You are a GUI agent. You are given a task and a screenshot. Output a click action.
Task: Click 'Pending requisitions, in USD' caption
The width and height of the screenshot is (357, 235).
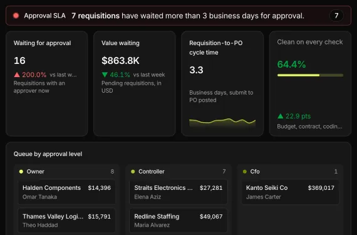pyautogui.click(x=132, y=87)
